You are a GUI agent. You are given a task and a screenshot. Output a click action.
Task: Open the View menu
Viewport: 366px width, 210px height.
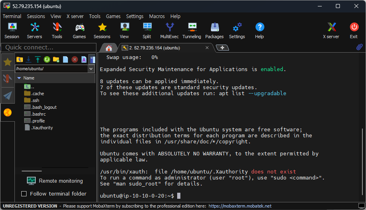[56, 16]
